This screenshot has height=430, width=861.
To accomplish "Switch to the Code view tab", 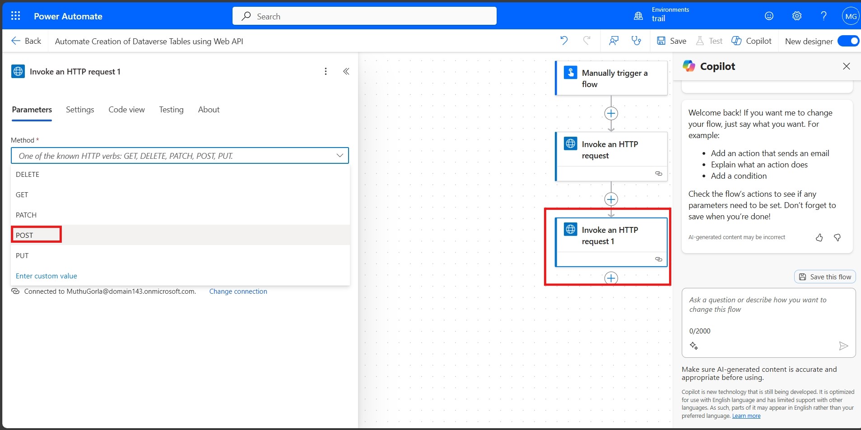I will coord(126,110).
